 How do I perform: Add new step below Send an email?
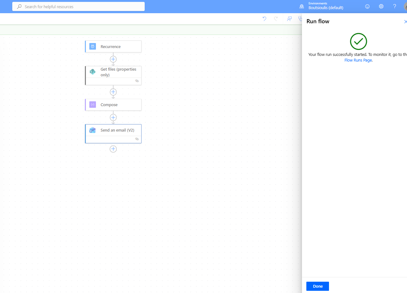[113, 149]
